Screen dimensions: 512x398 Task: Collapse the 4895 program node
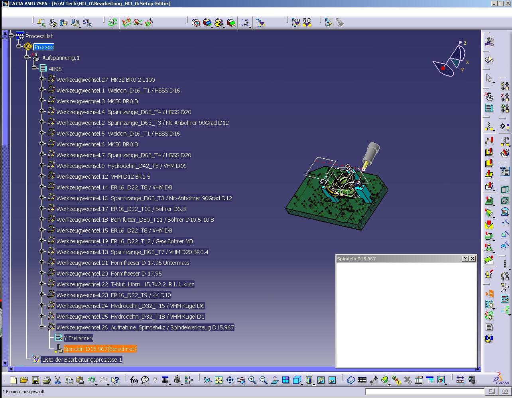tap(34, 68)
